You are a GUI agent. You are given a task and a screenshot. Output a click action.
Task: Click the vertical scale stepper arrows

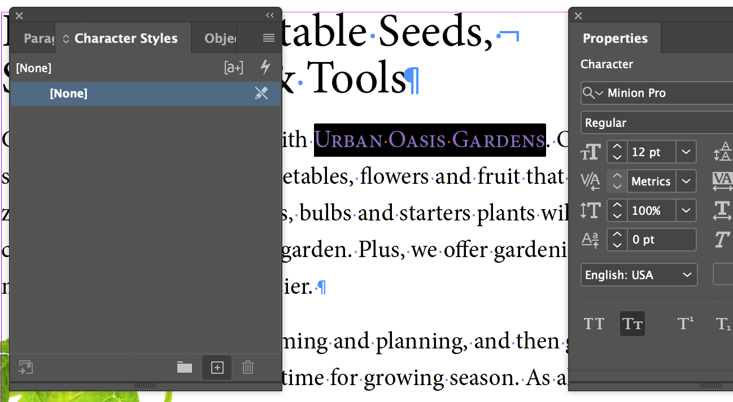coord(617,211)
